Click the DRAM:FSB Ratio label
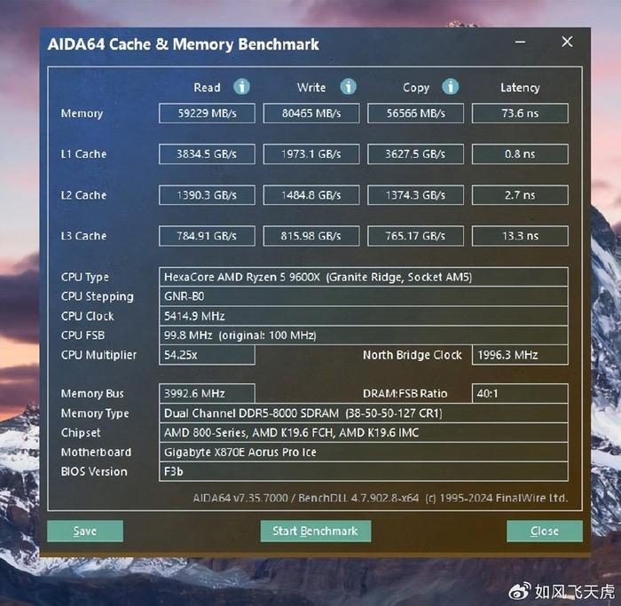The height and width of the screenshot is (606, 621). pyautogui.click(x=405, y=393)
